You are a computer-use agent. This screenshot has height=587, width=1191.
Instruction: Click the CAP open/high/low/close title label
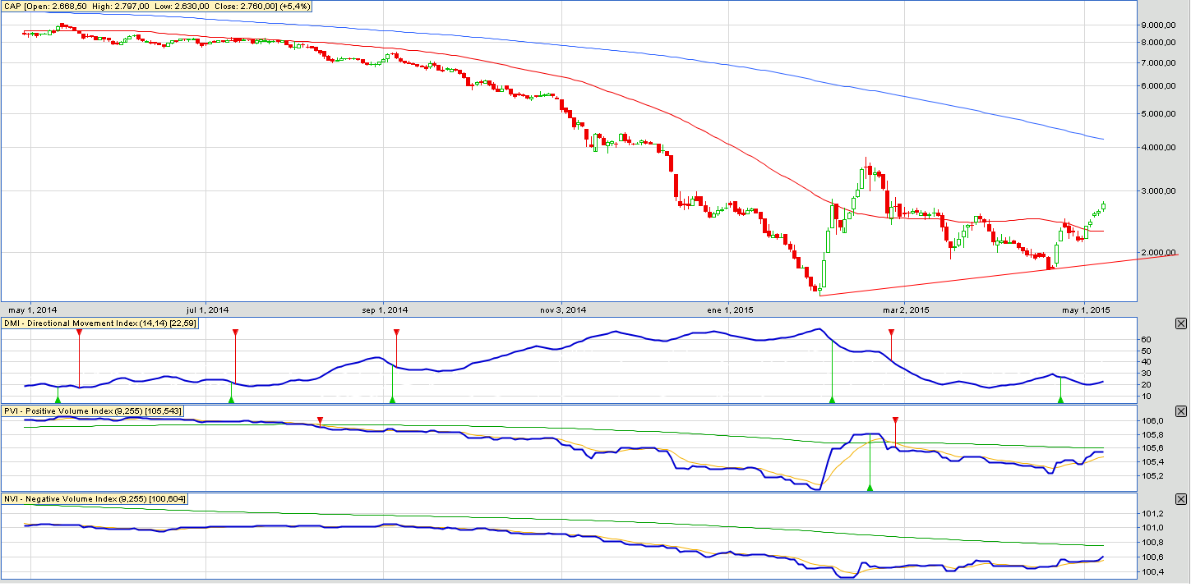tap(155, 7)
